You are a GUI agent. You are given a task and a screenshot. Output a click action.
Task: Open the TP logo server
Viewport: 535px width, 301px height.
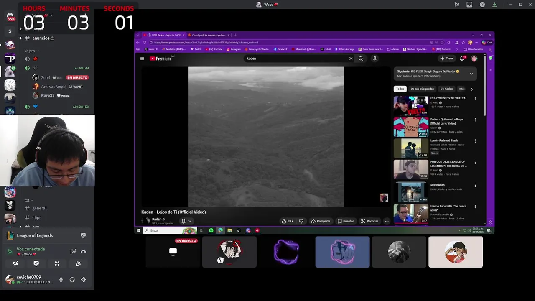(10, 59)
